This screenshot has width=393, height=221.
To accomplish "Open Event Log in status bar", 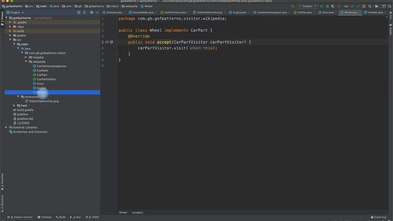I will (378, 217).
